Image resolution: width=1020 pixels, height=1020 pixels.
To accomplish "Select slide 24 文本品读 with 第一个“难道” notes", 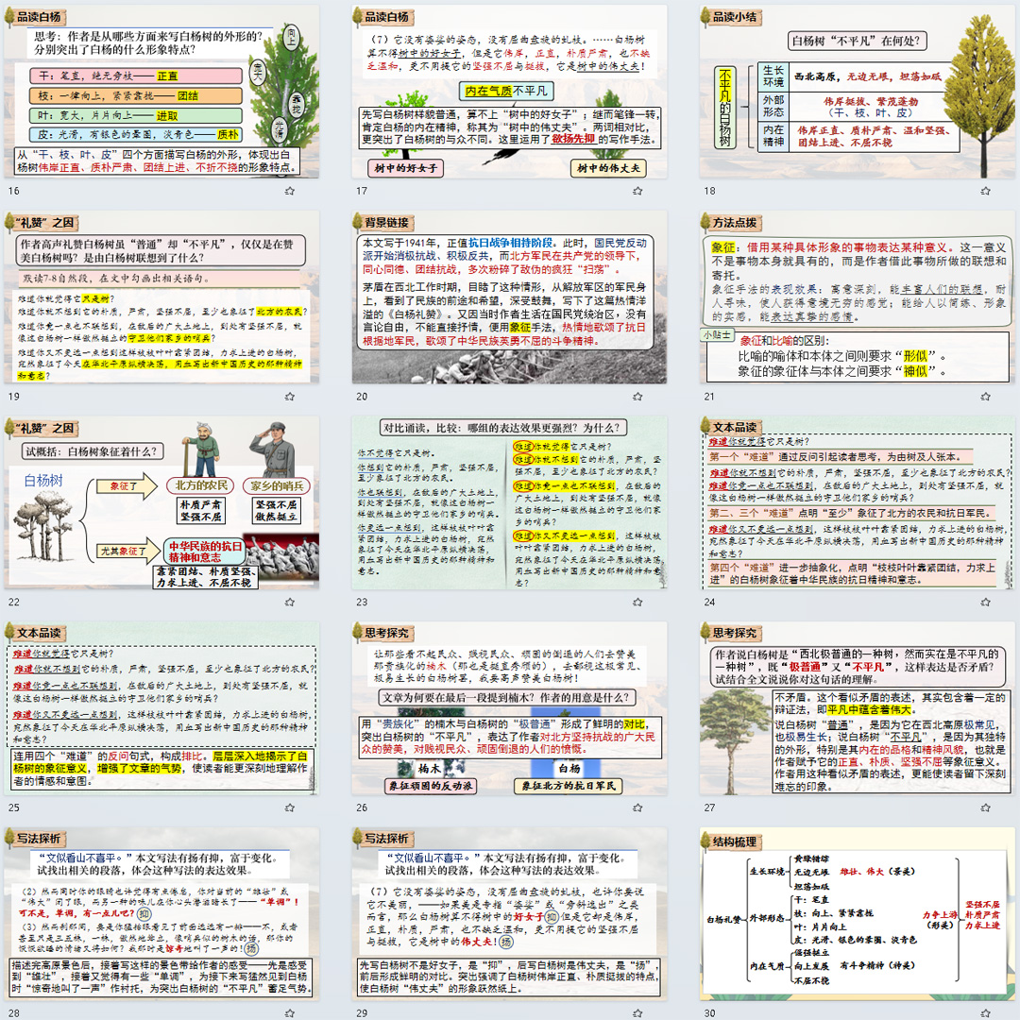I will click(x=858, y=502).
